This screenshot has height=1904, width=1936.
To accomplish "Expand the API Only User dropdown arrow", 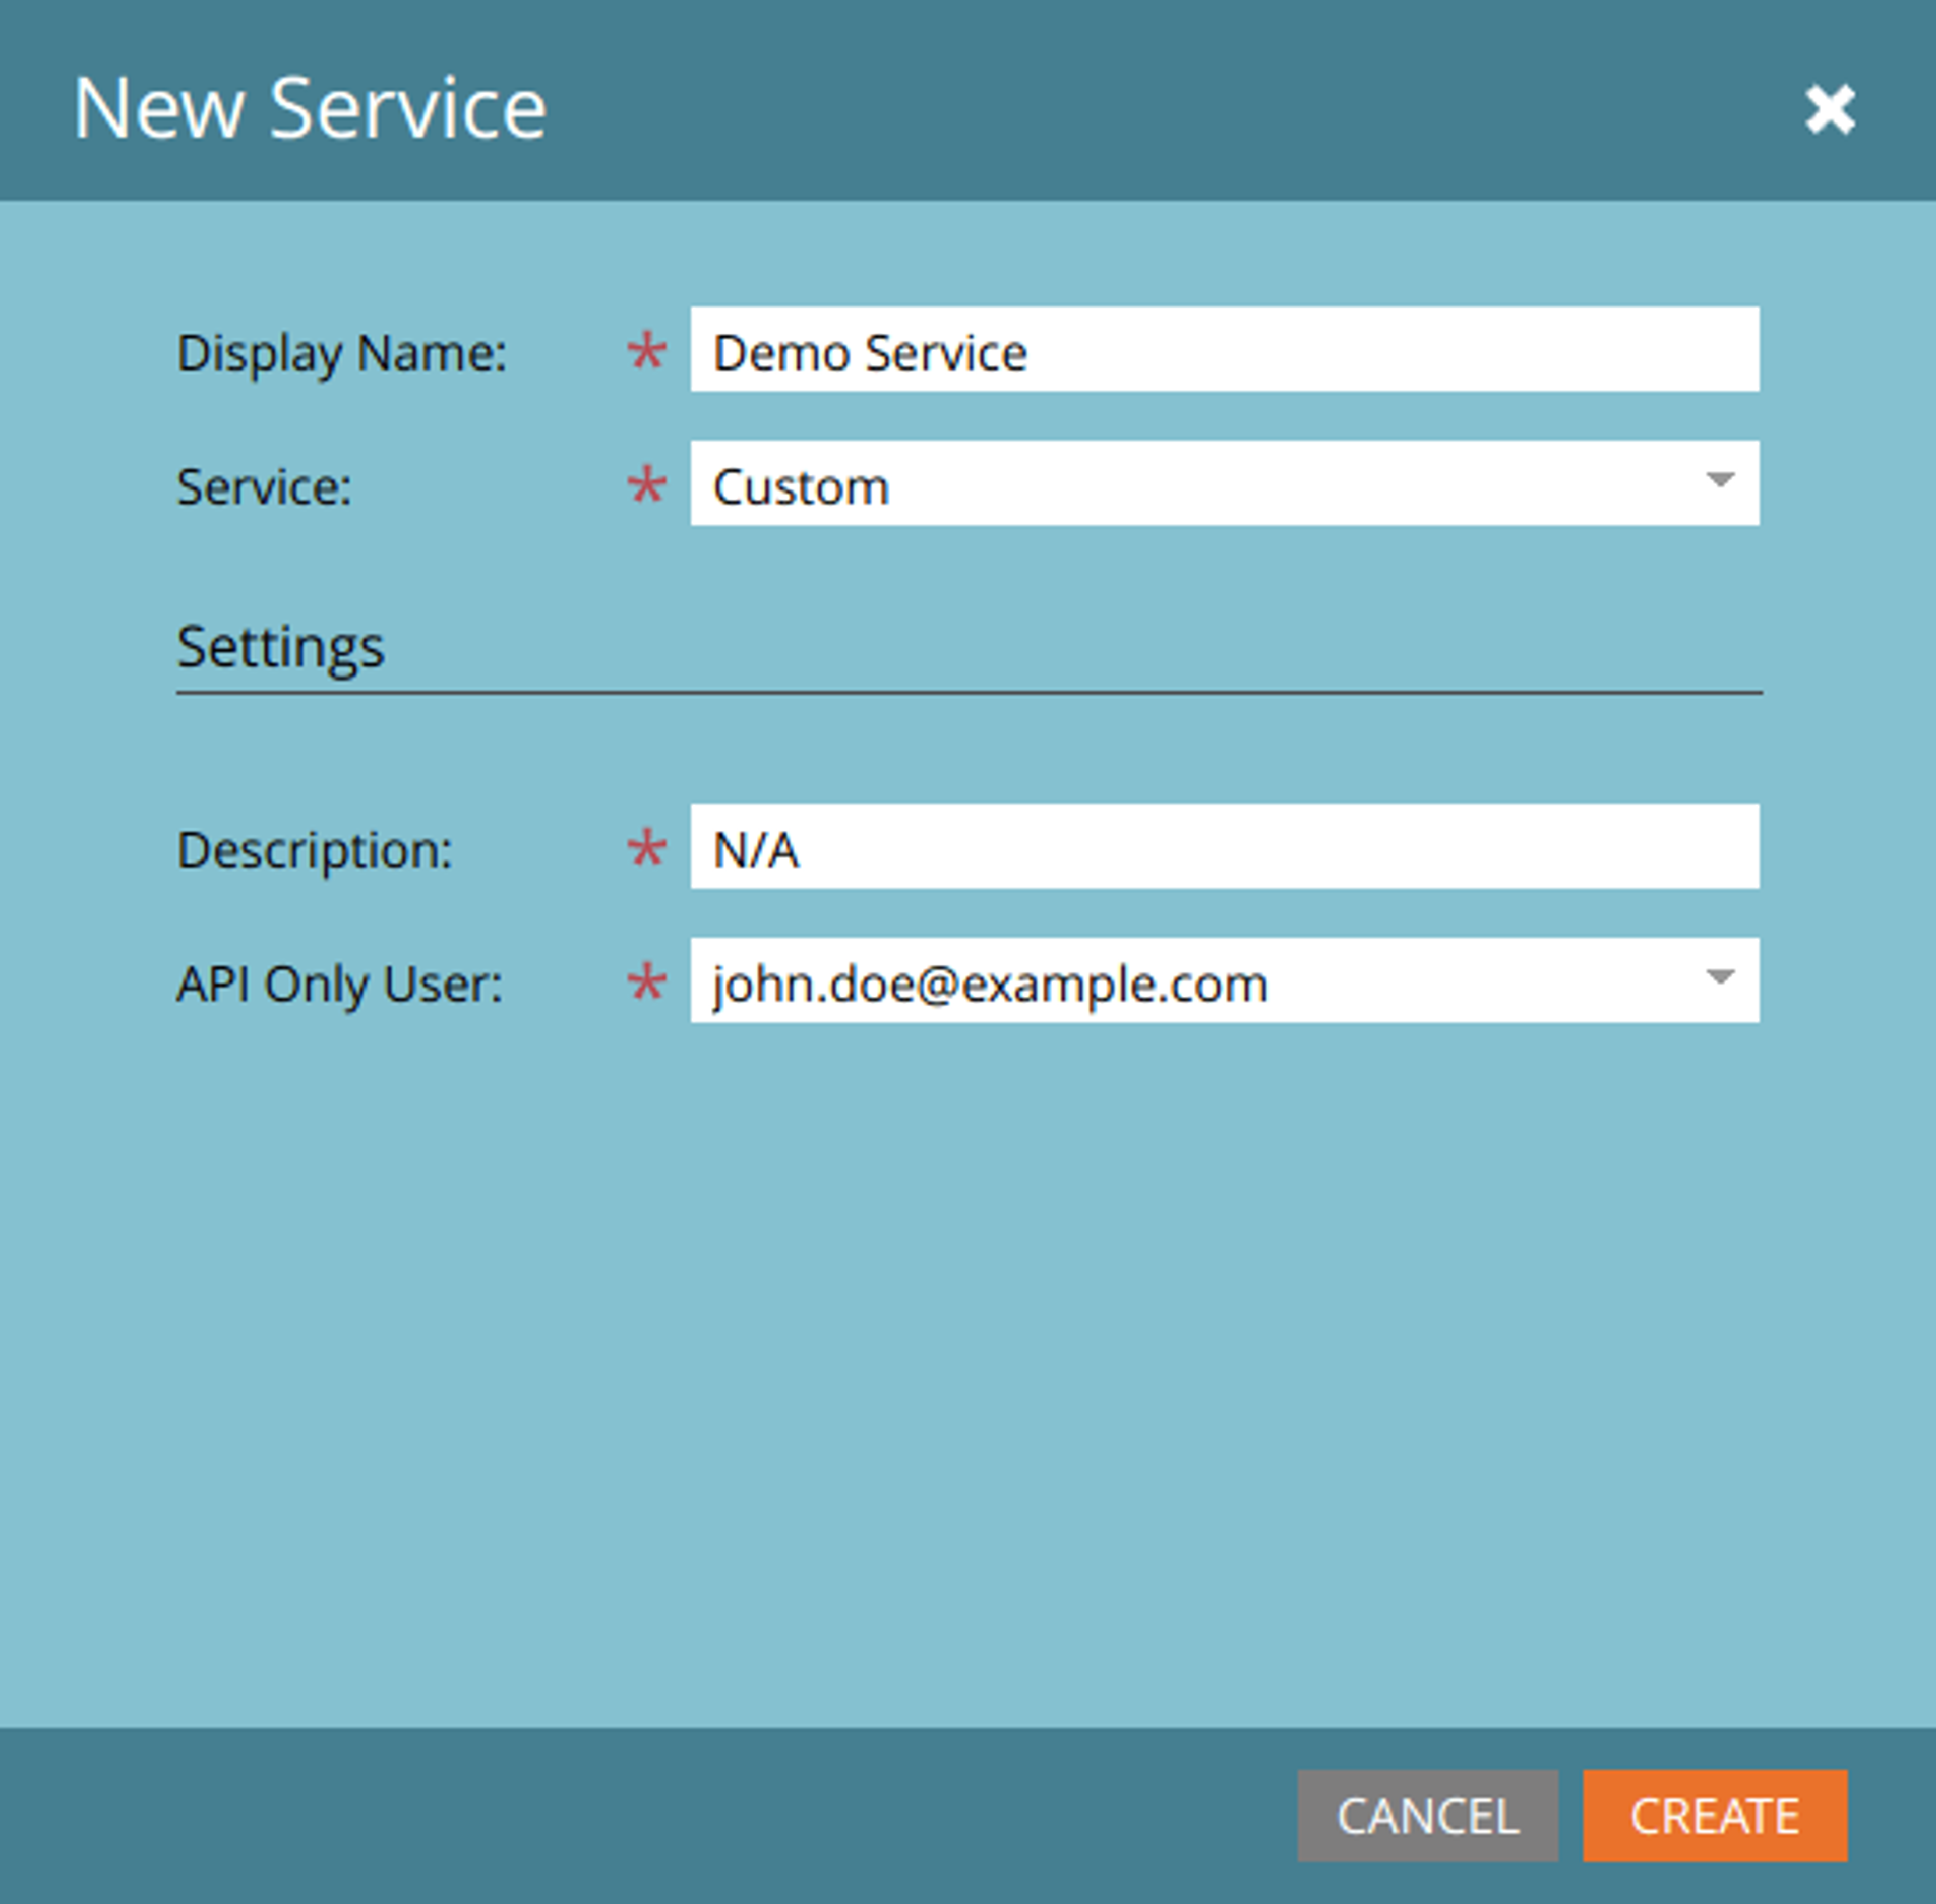I will point(1720,978).
